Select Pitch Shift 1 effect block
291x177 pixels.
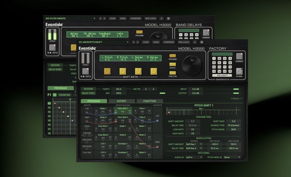click(x=123, y=111)
